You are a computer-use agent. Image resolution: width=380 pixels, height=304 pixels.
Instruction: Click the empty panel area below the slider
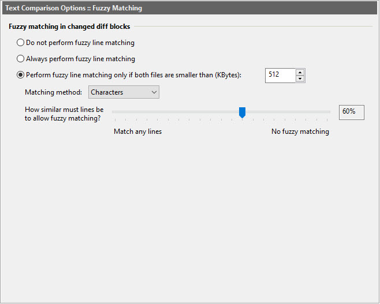(x=189, y=219)
